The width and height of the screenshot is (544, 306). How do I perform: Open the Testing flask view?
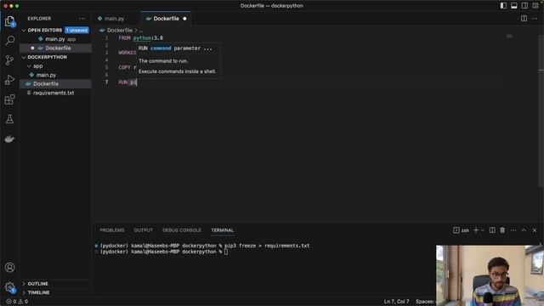coord(9,119)
